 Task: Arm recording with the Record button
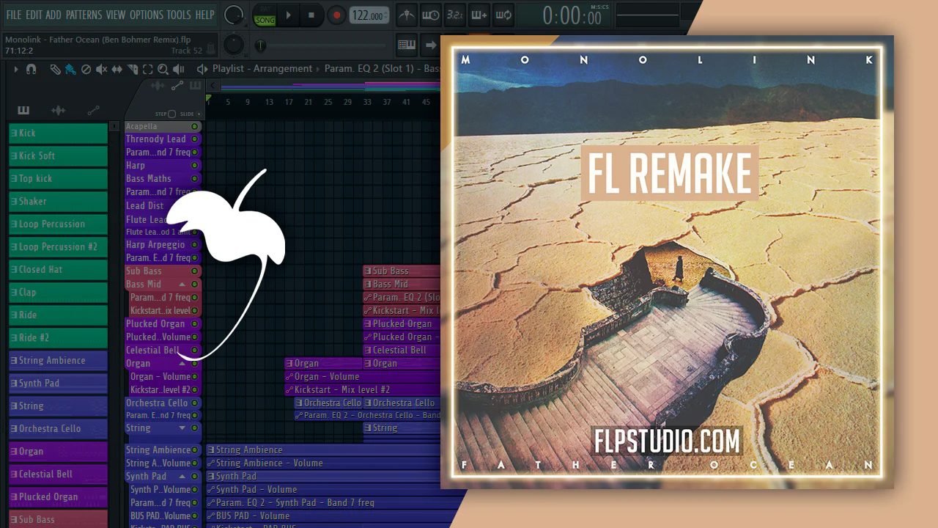pos(336,15)
